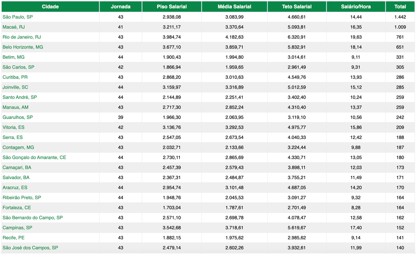Open the Vitoria, ES city link
The height and width of the screenshot is (254, 416).
14,128
